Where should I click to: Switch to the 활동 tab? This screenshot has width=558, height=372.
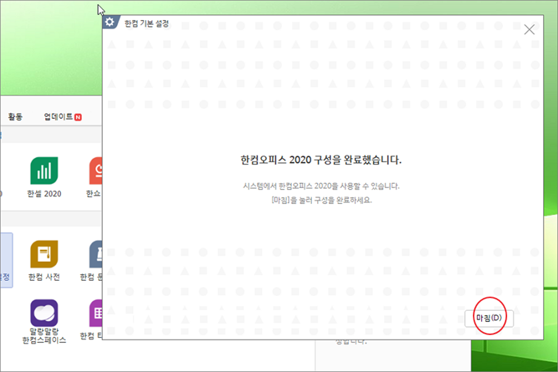point(15,117)
